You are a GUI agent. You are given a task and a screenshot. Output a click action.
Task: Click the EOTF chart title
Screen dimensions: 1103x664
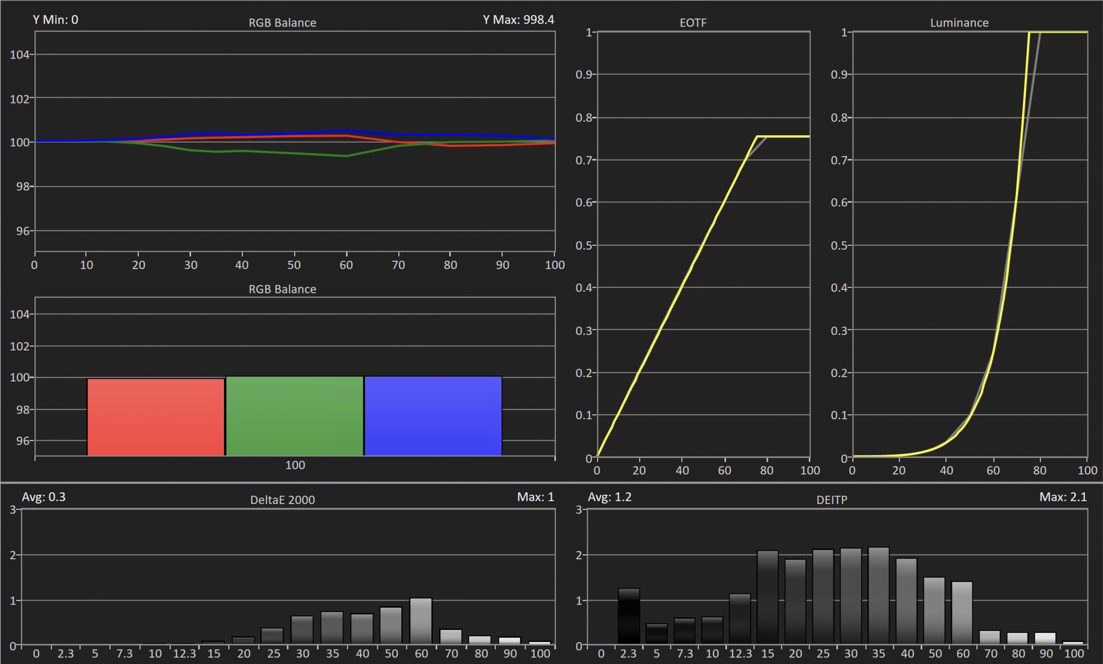click(693, 23)
